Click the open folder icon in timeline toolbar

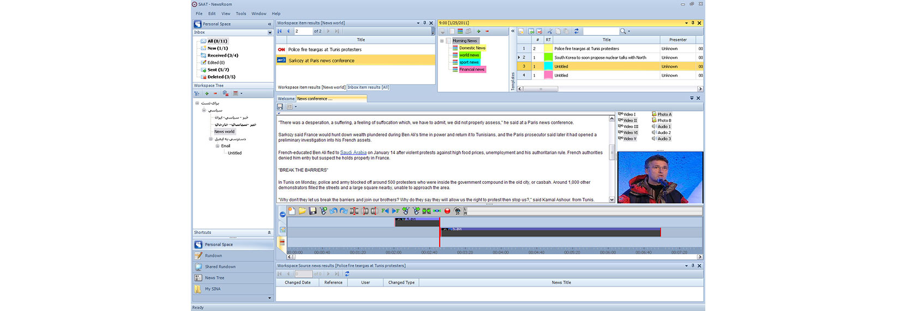302,211
